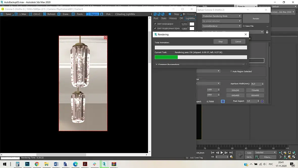Click the Set Keys large plus button
The height and width of the screenshot is (168, 298).
click(x=240, y=155)
